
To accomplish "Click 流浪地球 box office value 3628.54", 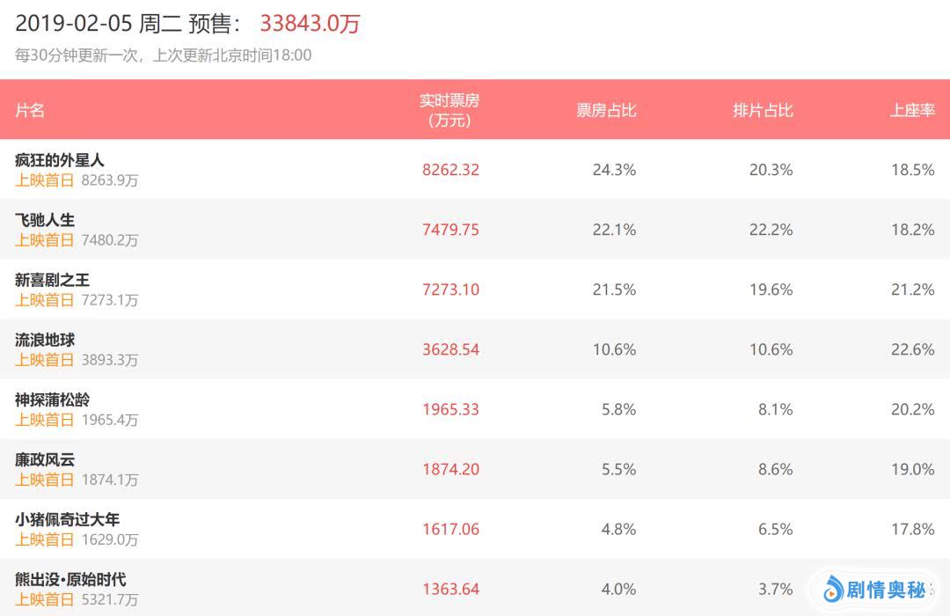I will tap(450, 349).
